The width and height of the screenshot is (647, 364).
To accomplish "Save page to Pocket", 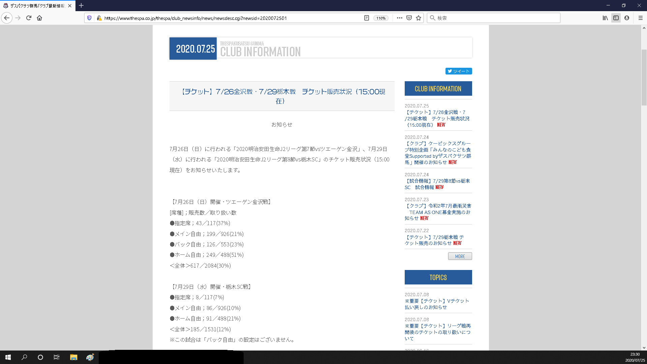I will [409, 18].
